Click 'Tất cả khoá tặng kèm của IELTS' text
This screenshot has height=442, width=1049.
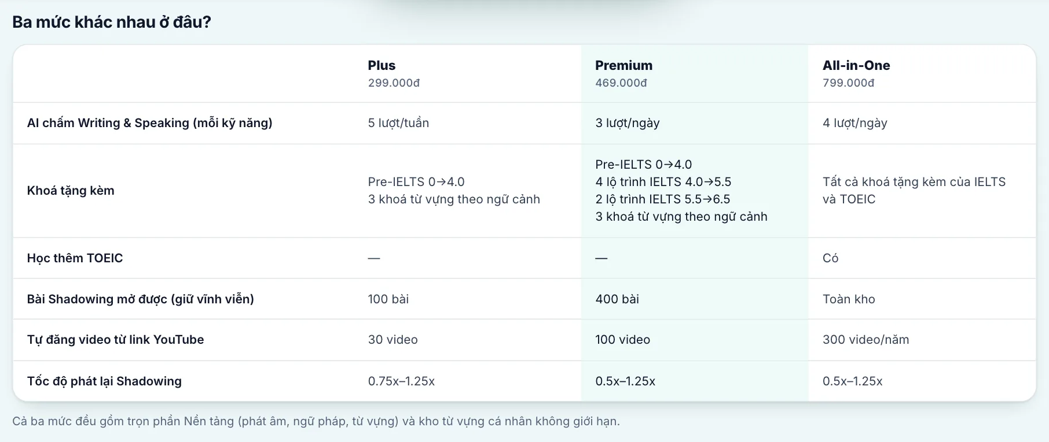(x=914, y=182)
